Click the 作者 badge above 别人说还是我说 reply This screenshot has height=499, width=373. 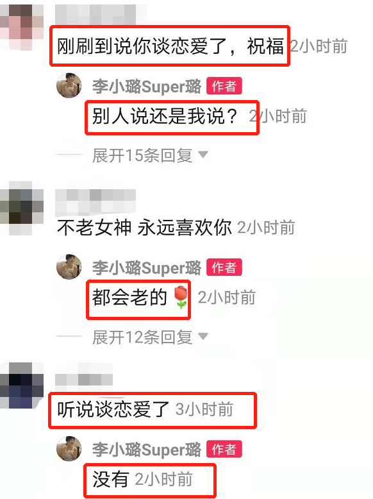[x=224, y=86]
